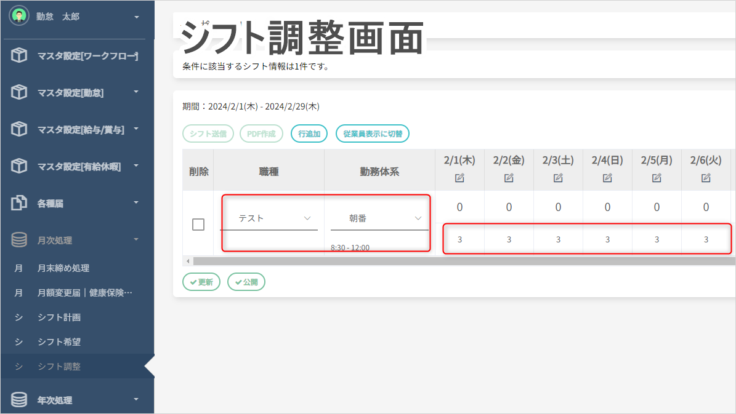Click the edit icon under 2/1(木)
Image resolution: width=736 pixels, height=414 pixels.
point(459,178)
